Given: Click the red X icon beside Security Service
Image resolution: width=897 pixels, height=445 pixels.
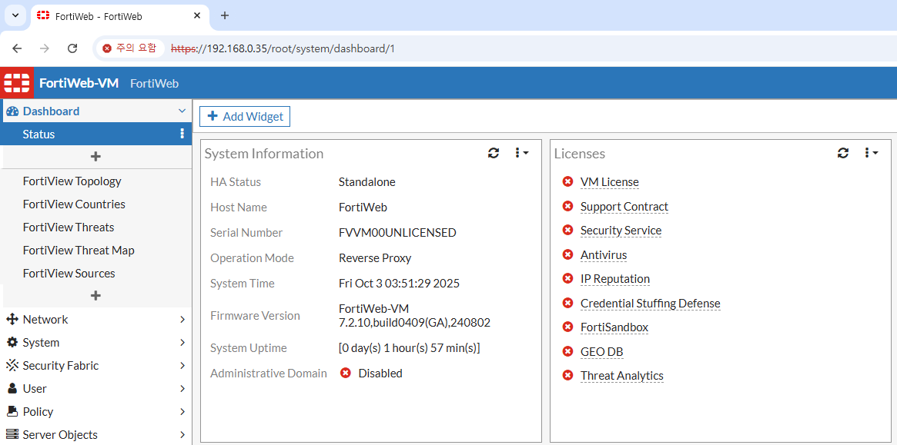Looking at the screenshot, I should point(567,231).
